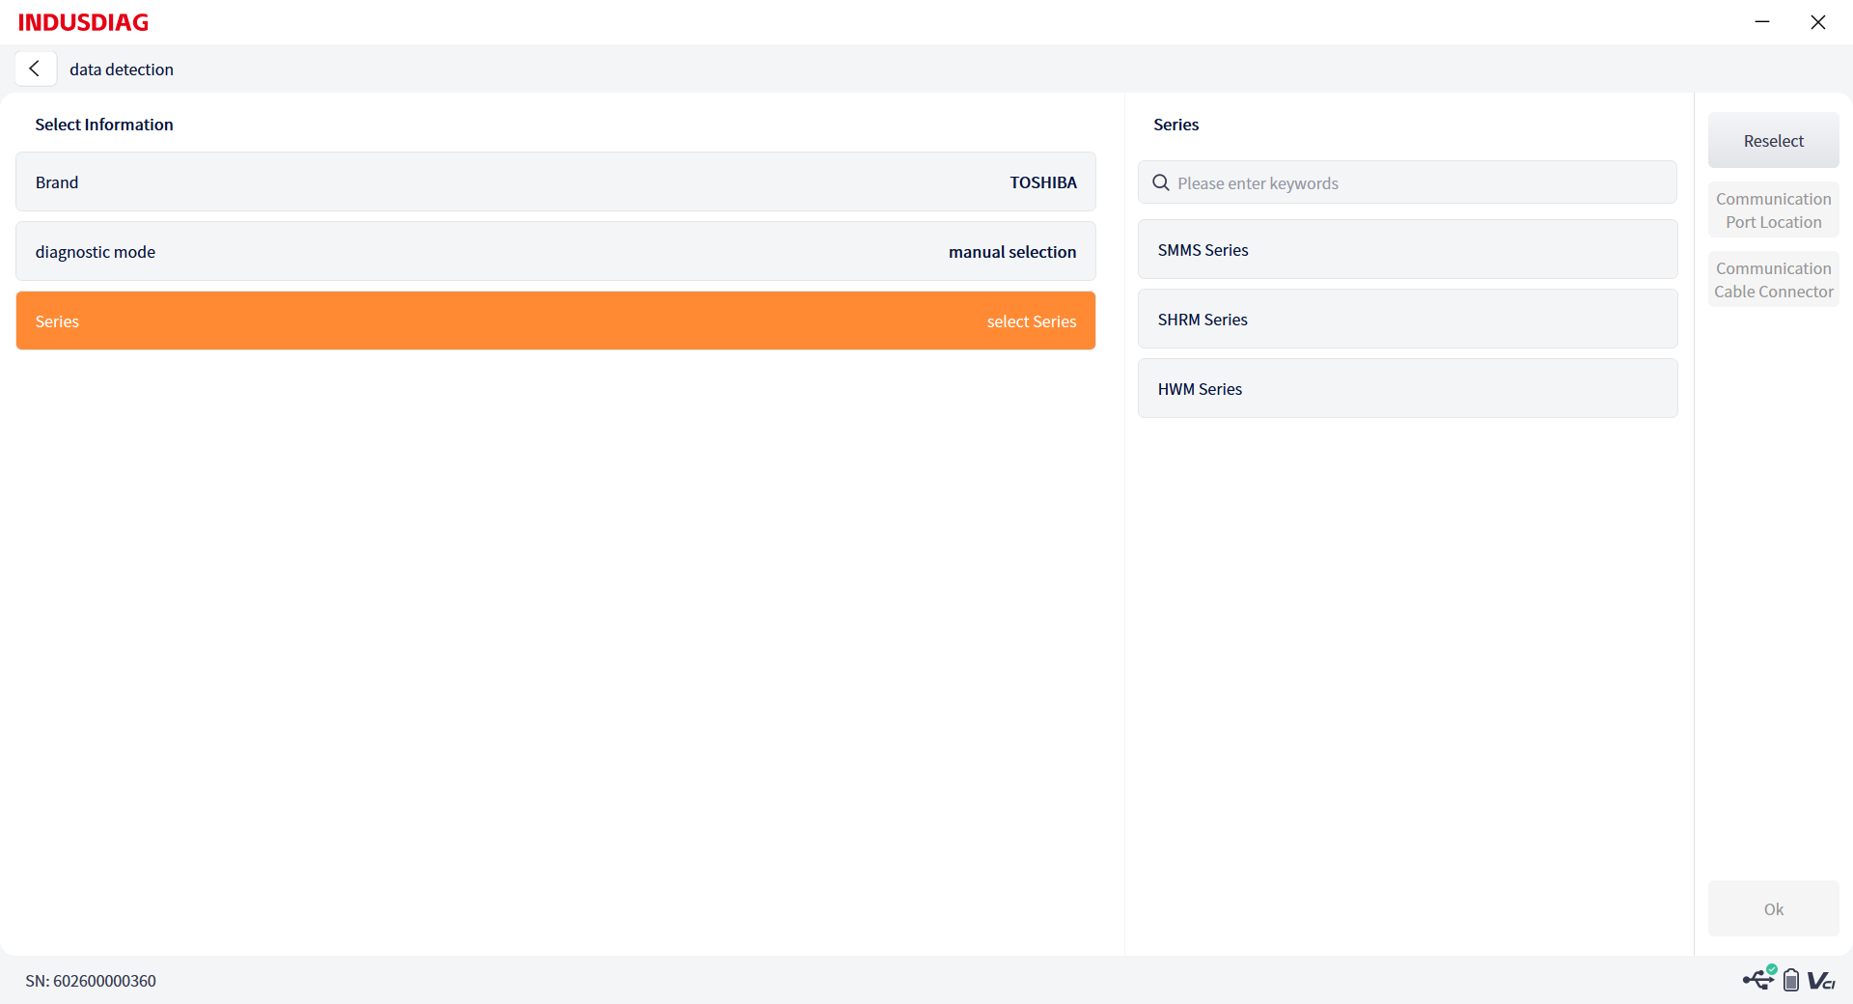Image resolution: width=1853 pixels, height=1004 pixels.
Task: Click the battery status icon
Action: pos(1791,980)
